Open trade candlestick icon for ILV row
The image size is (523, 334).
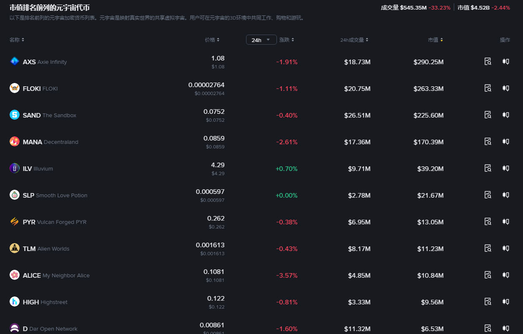point(506,168)
